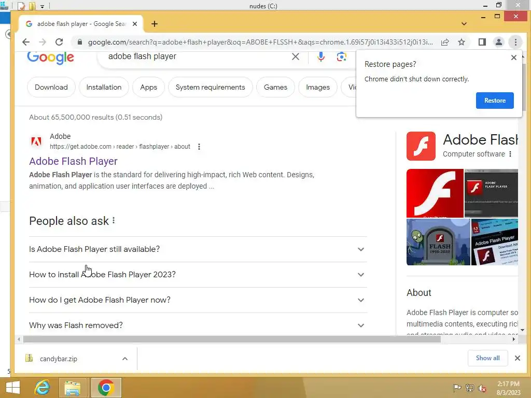
Task: Open the Adobe Flash Player download page image
Action: tap(494, 242)
